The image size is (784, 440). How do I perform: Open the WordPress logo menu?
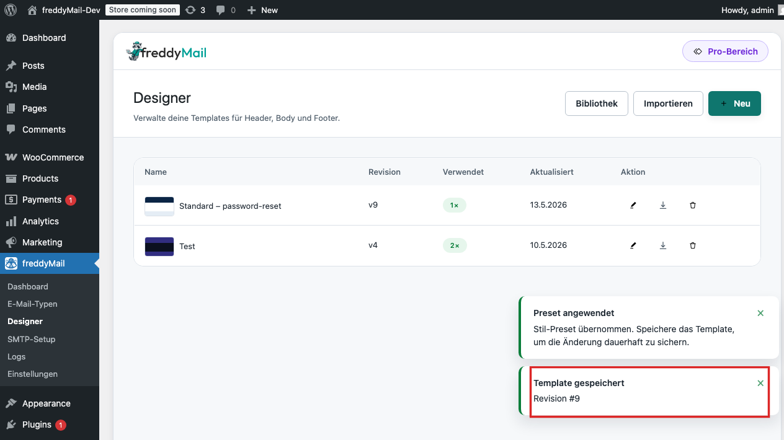(11, 10)
